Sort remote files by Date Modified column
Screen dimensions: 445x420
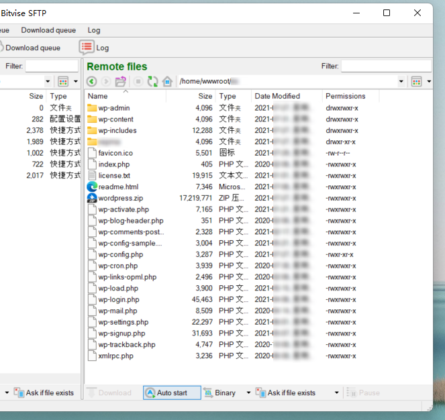point(287,96)
